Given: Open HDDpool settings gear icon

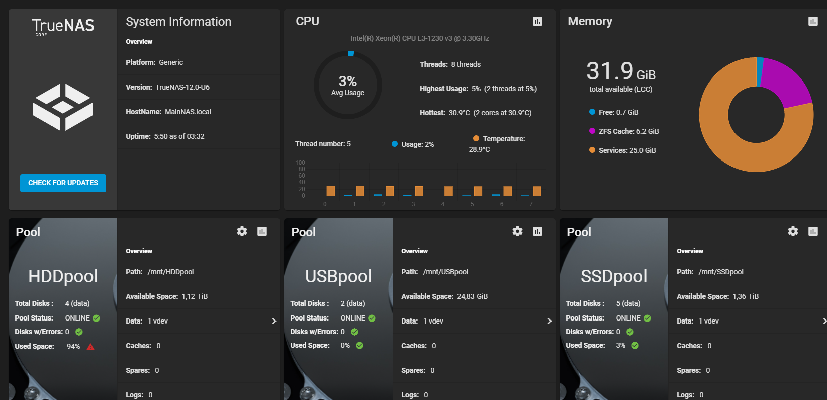Looking at the screenshot, I should (x=242, y=231).
